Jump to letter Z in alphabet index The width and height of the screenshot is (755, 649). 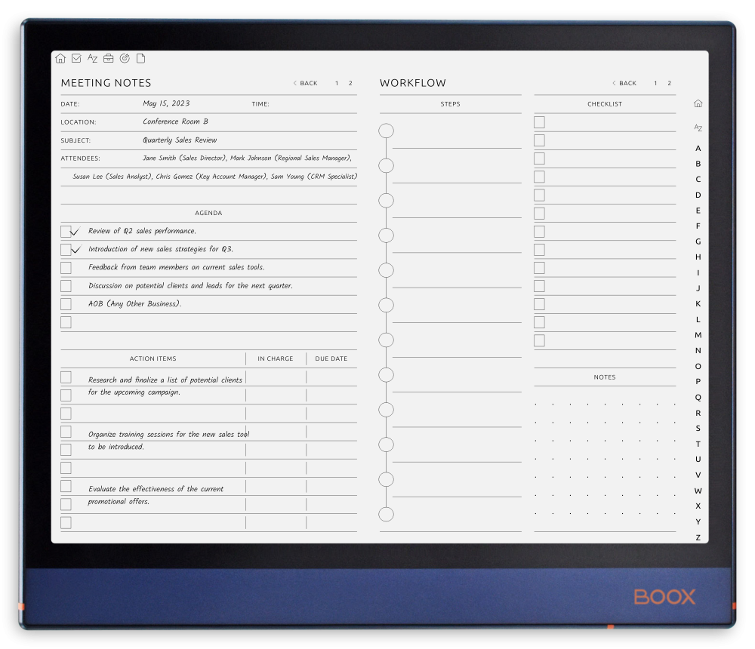[x=698, y=537]
